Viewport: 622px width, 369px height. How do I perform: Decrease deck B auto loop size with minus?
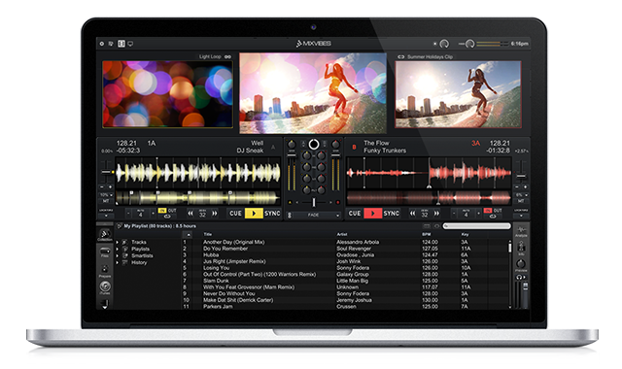pos(454,214)
